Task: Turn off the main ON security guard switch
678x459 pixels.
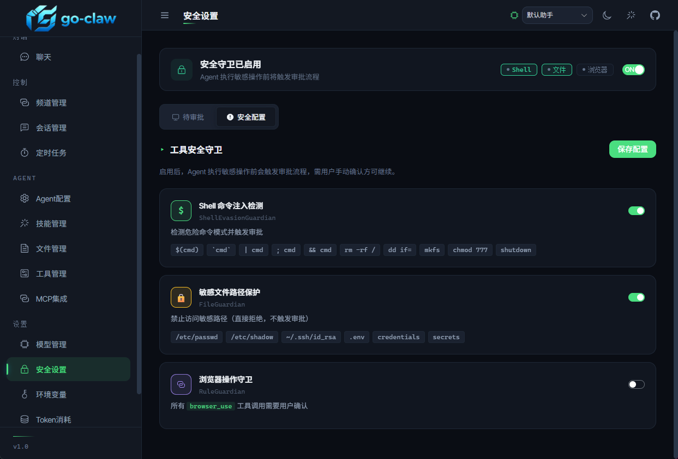Action: click(633, 70)
